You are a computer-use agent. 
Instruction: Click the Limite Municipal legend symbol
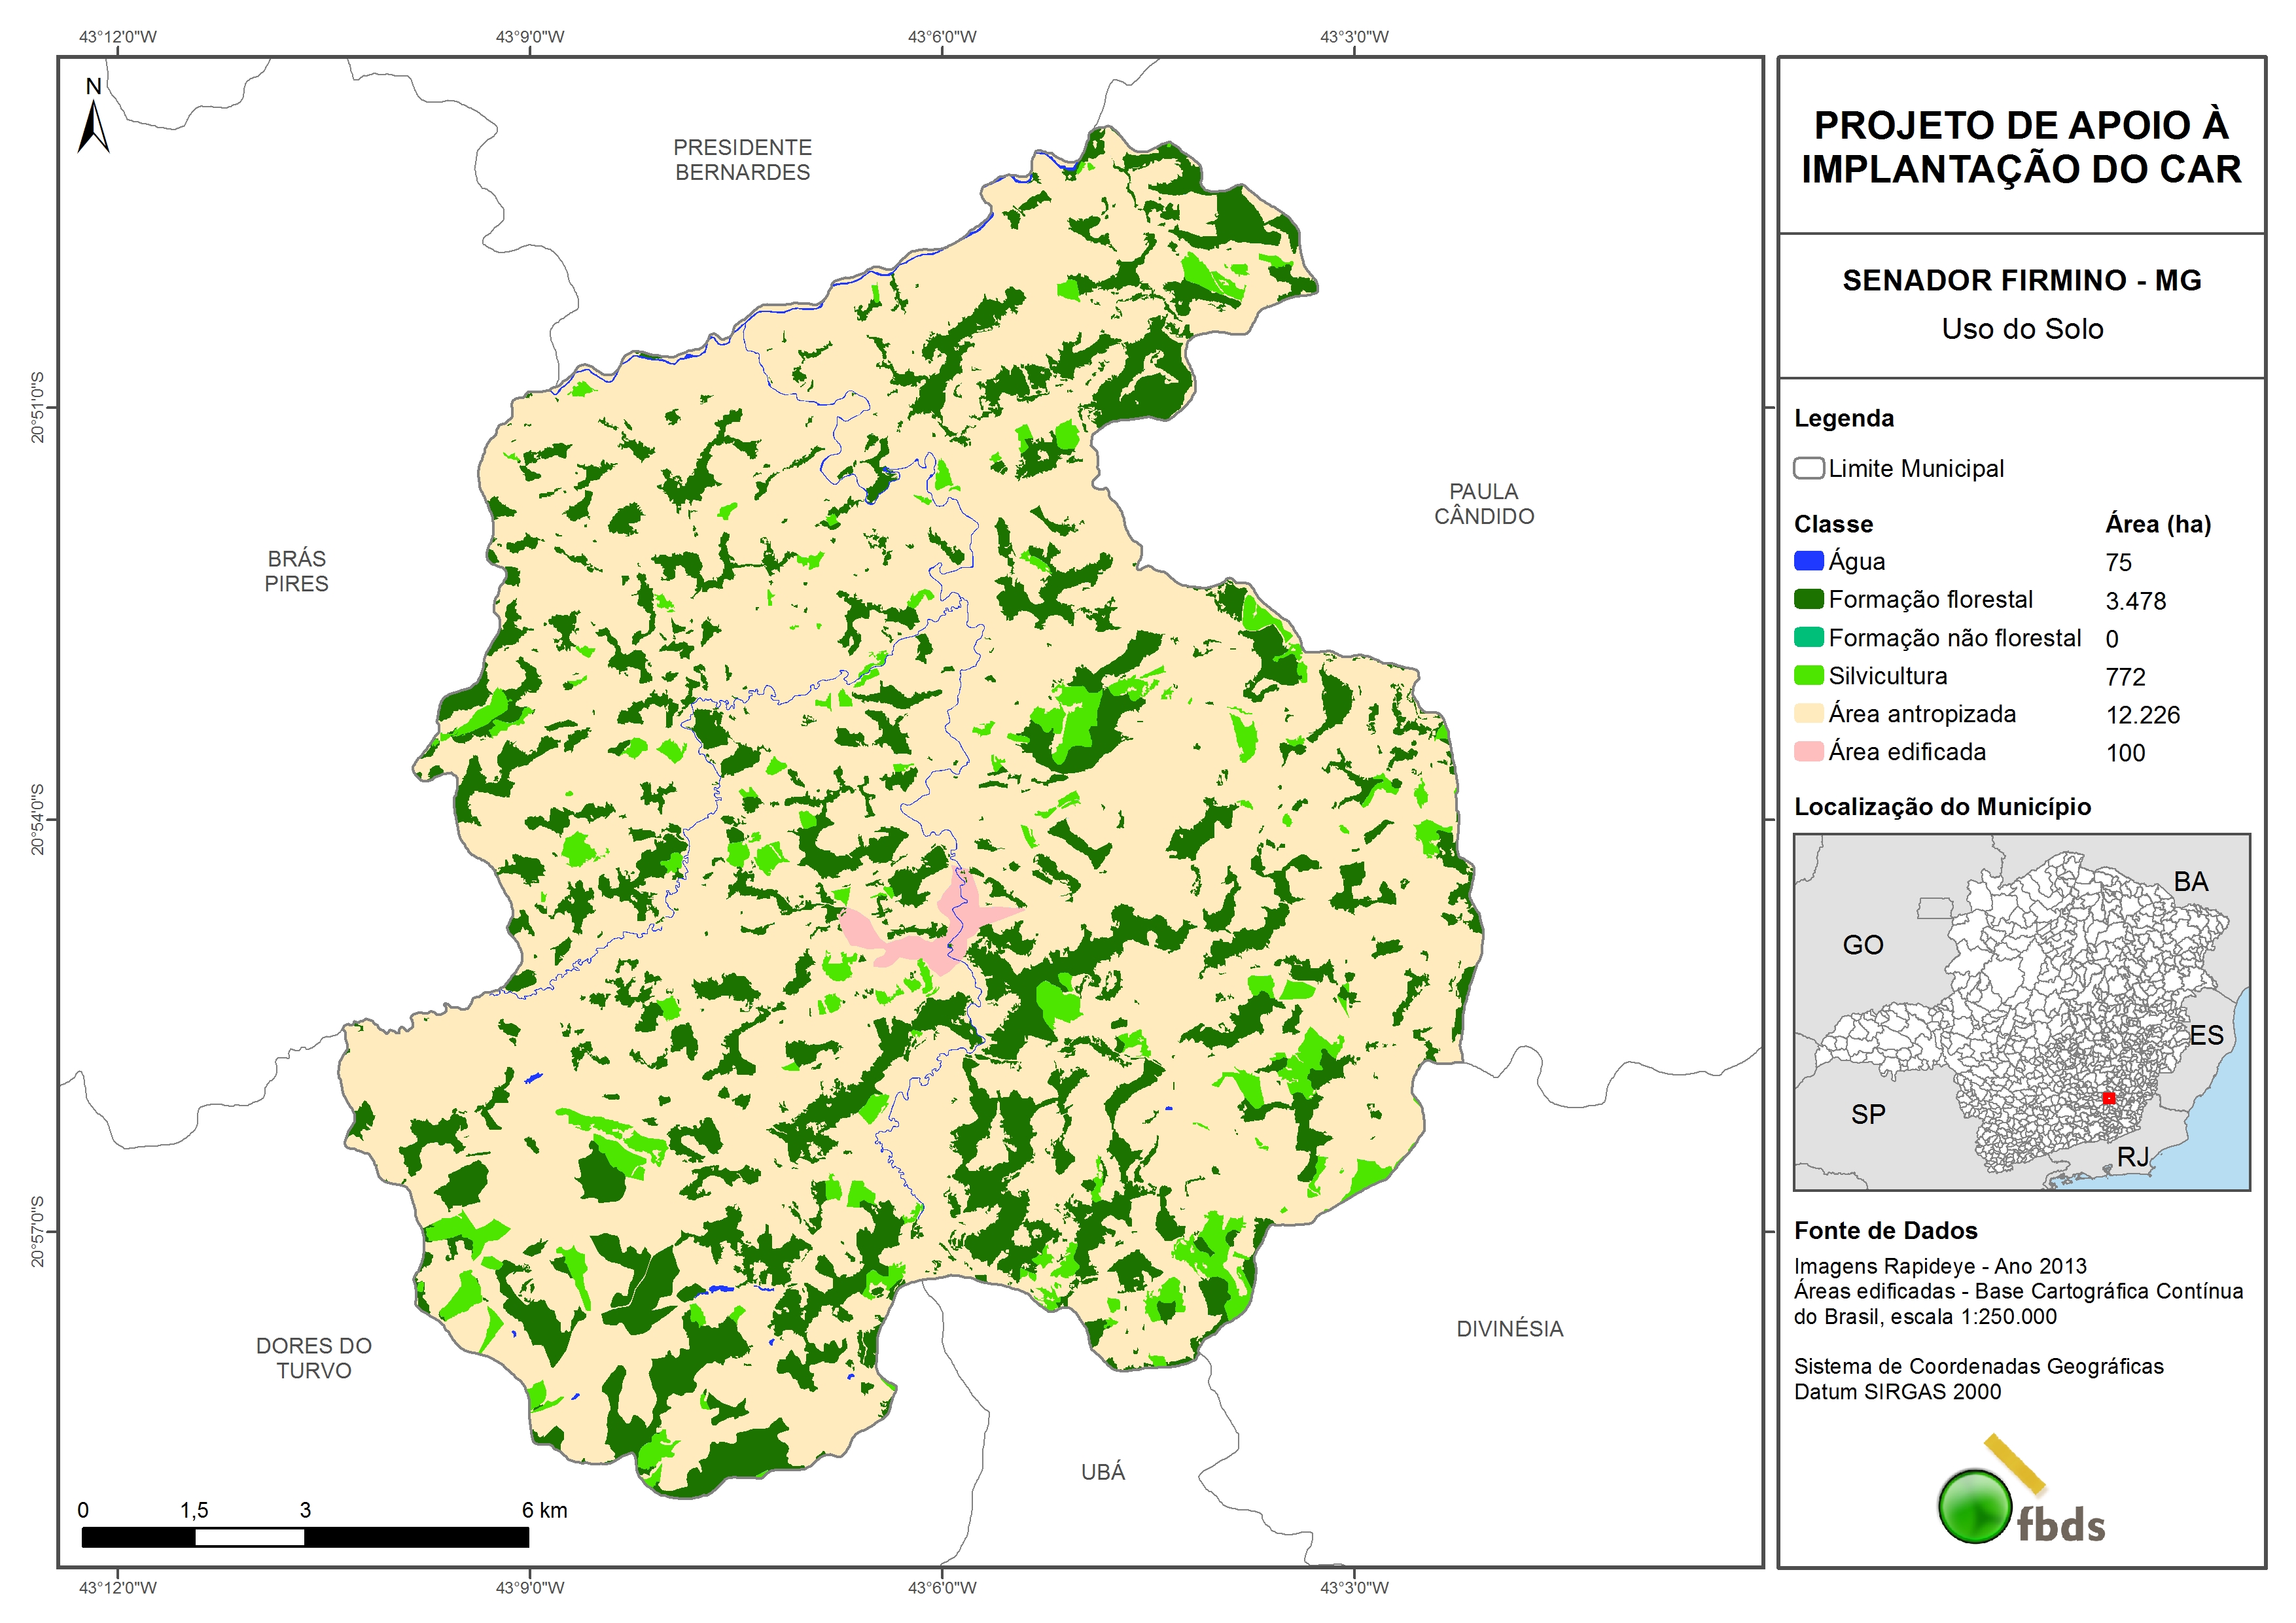(x=1808, y=468)
